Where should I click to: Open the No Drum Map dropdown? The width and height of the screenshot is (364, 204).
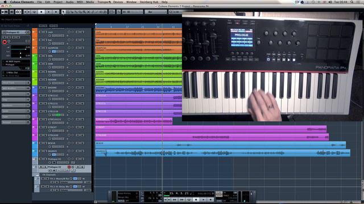(x=16, y=75)
